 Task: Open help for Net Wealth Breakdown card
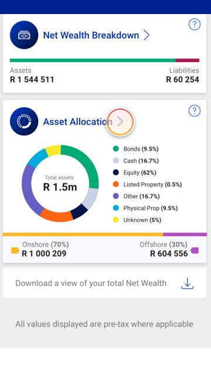[x=194, y=24]
